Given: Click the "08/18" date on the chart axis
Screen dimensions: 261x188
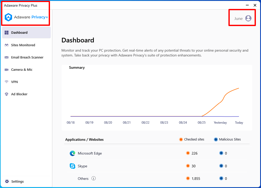Looking at the screenshot, I should point(71,123).
